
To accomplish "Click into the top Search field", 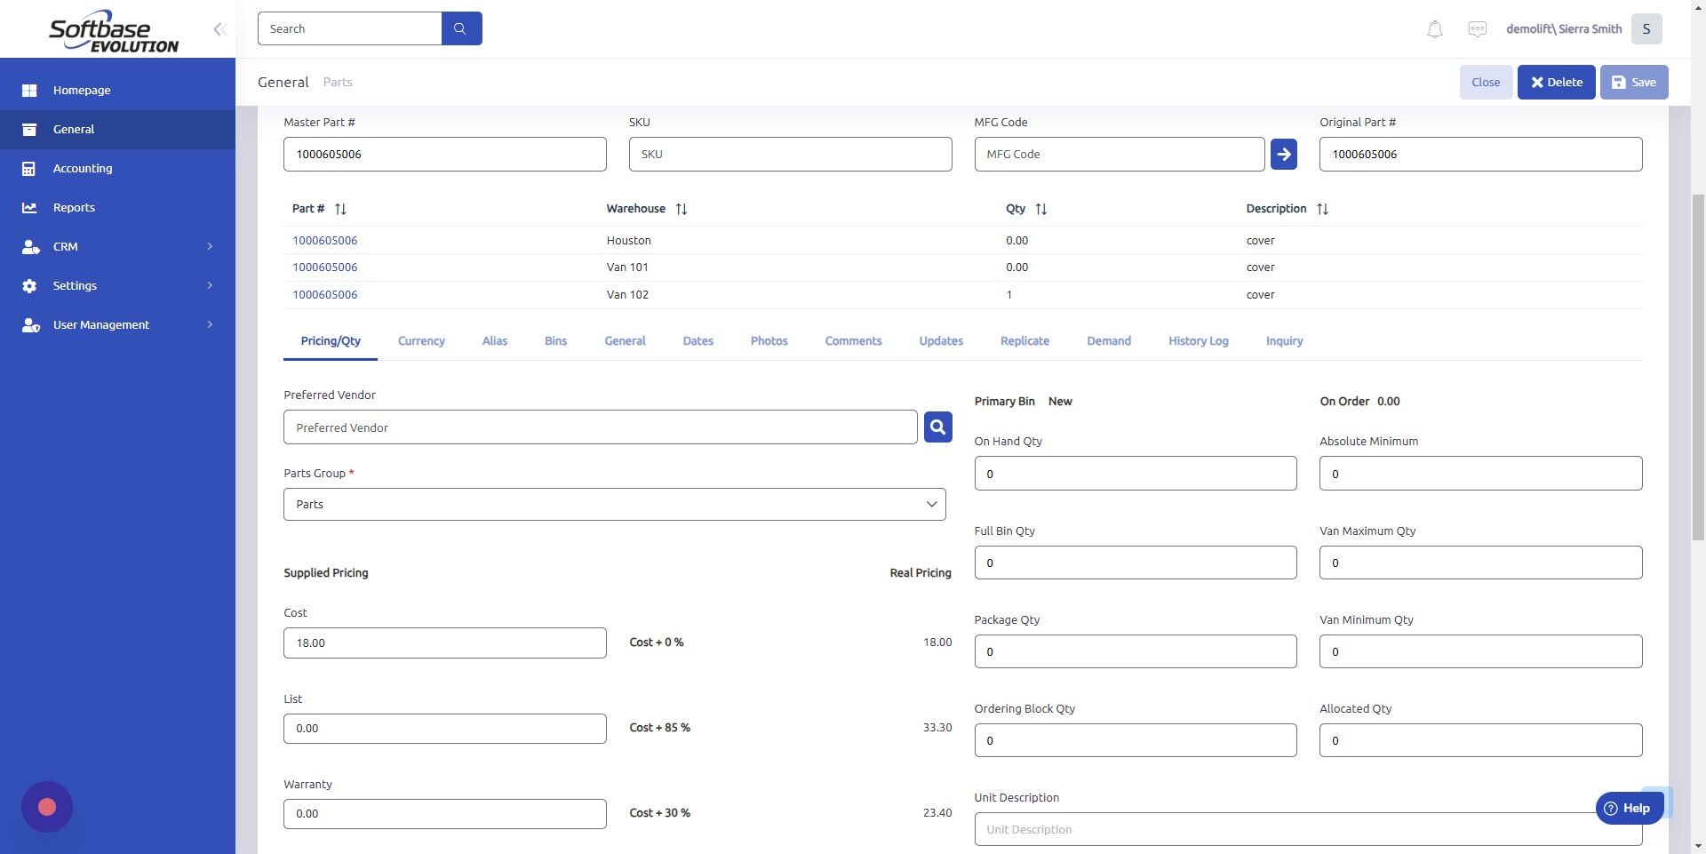I will pos(349,28).
